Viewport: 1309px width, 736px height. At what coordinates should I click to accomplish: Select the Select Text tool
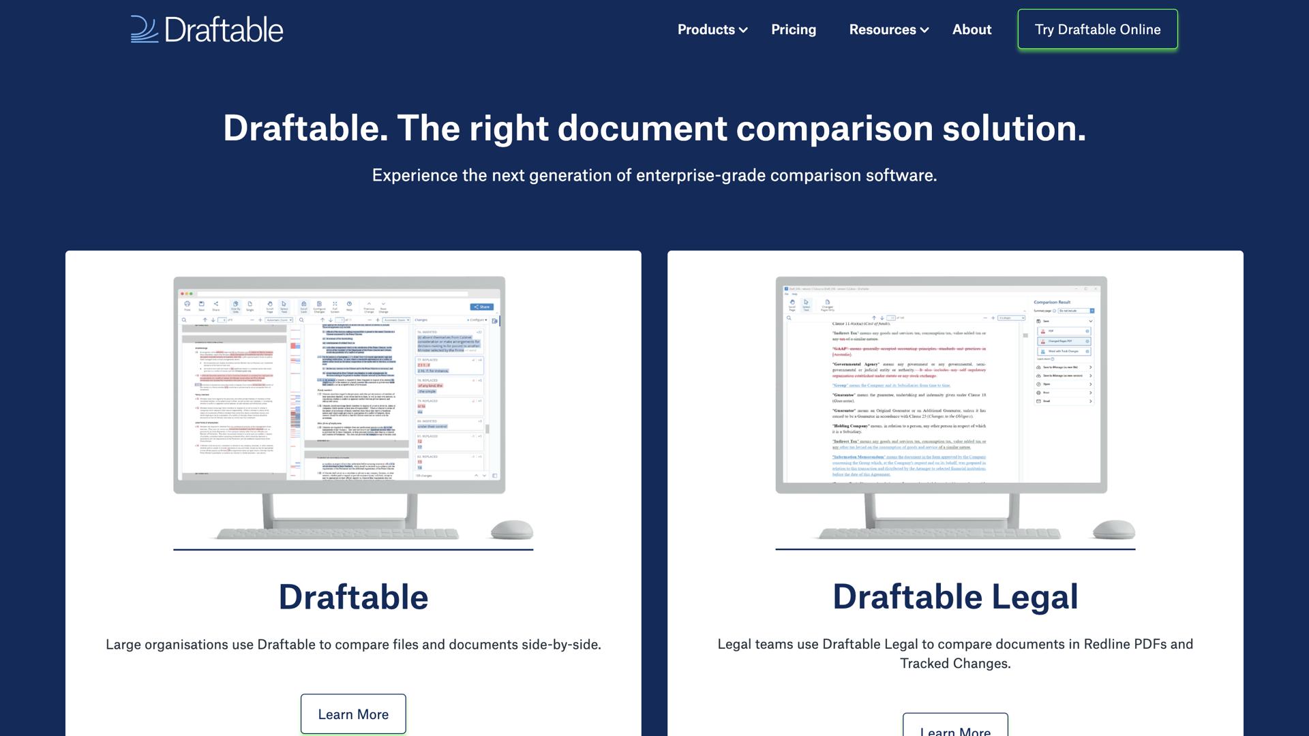coord(284,305)
